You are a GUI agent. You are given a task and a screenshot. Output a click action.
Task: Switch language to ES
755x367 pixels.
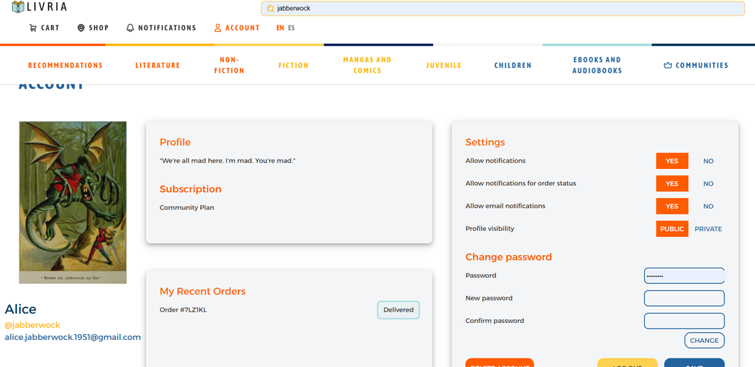coord(291,28)
